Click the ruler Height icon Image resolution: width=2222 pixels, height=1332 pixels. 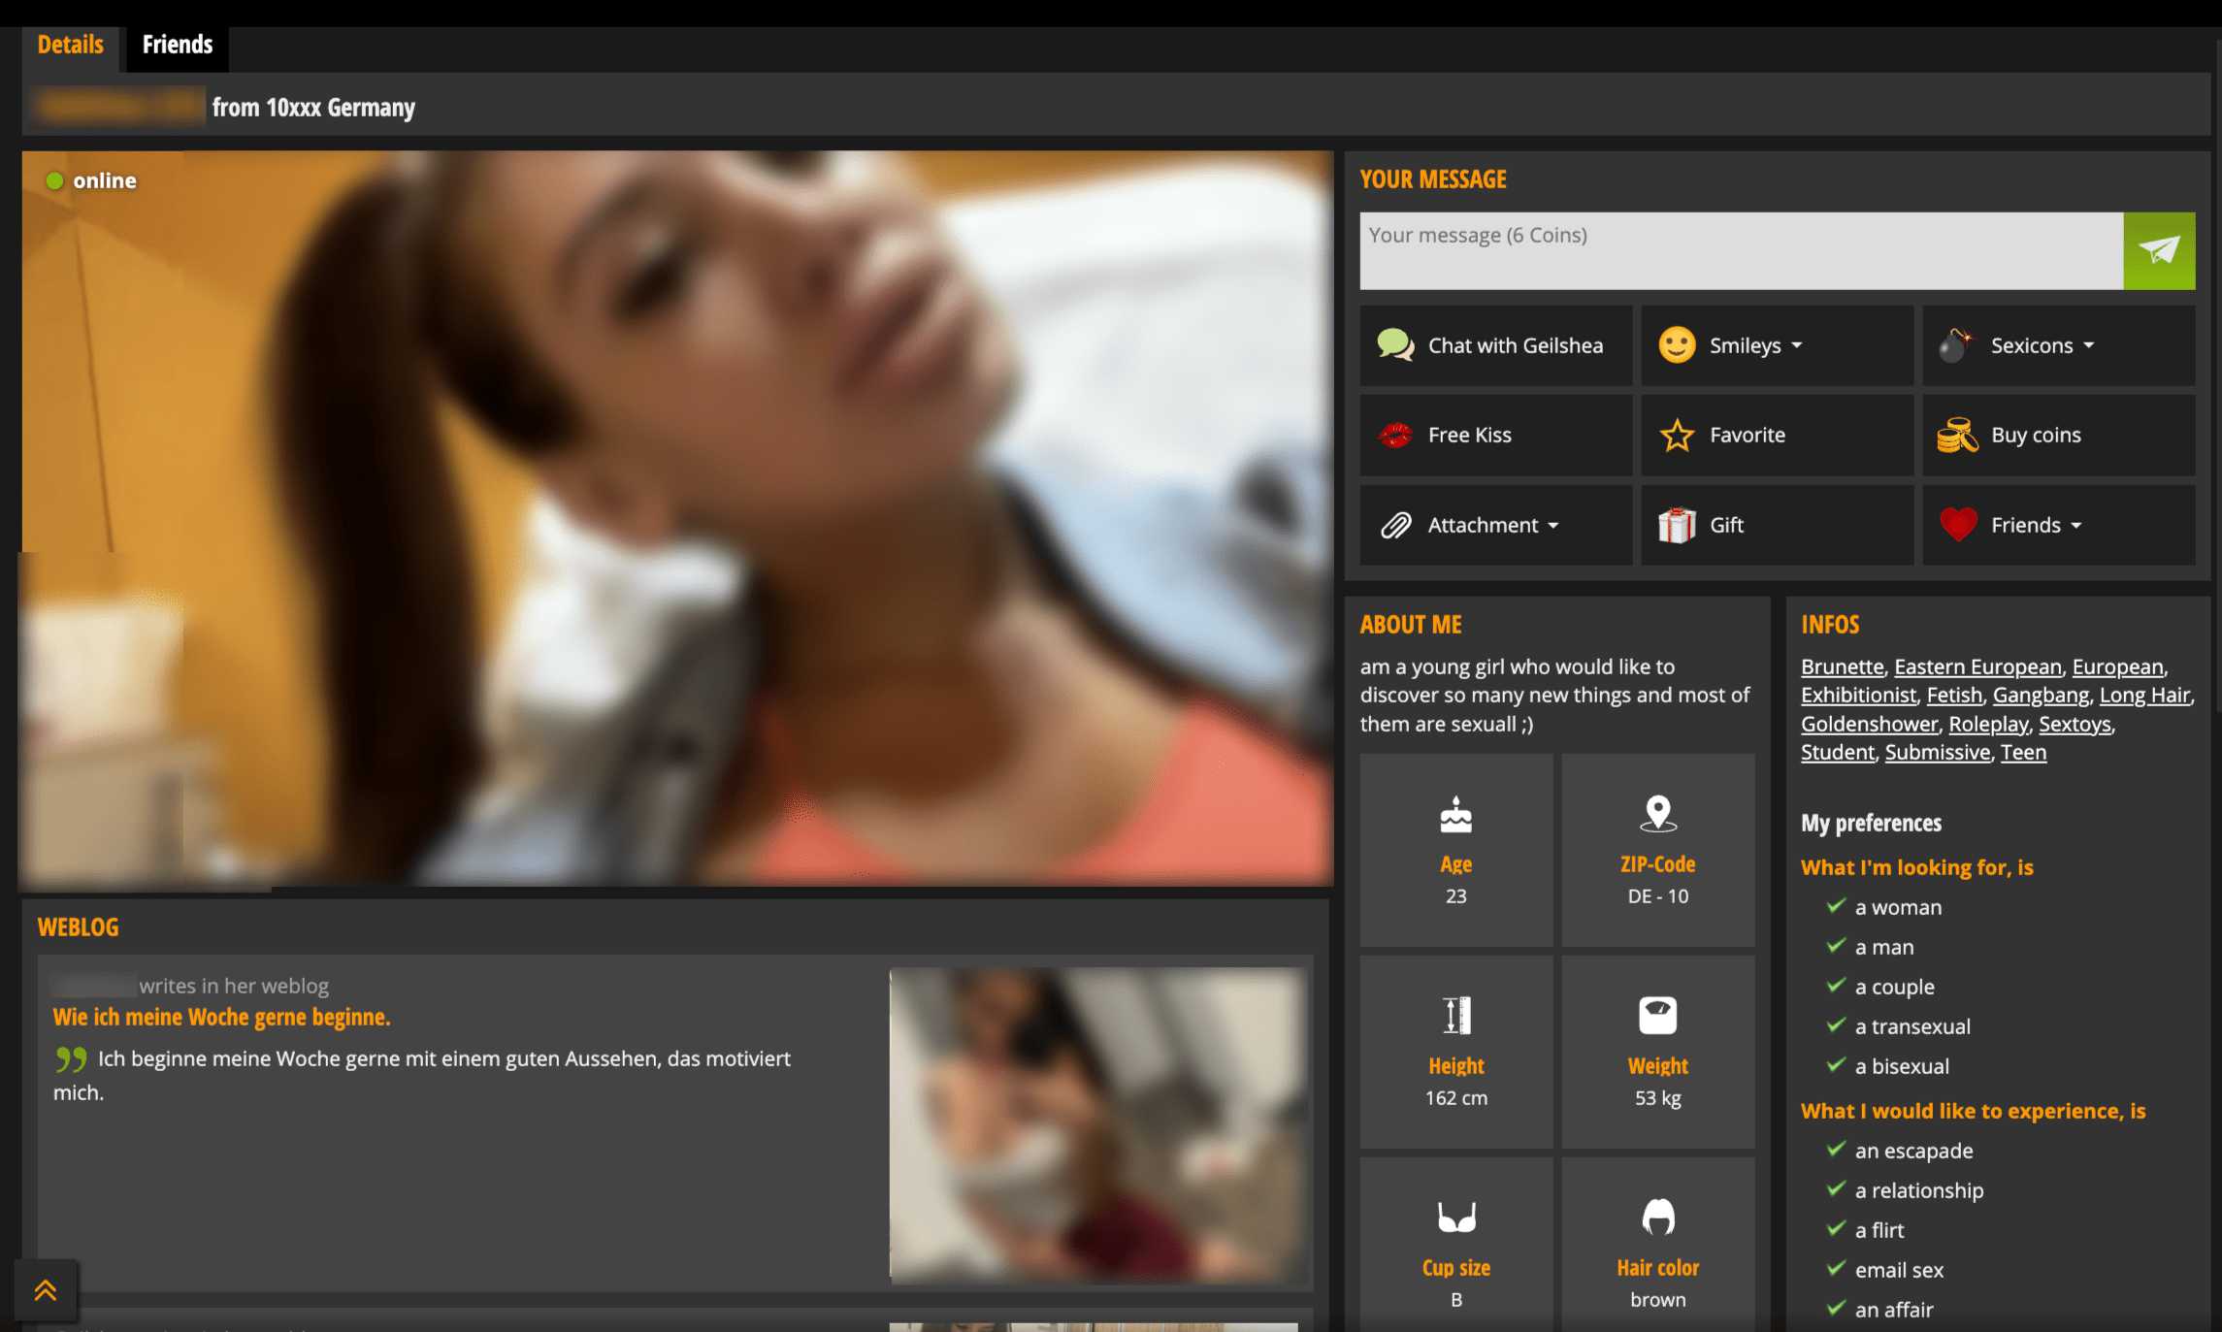click(x=1455, y=1016)
